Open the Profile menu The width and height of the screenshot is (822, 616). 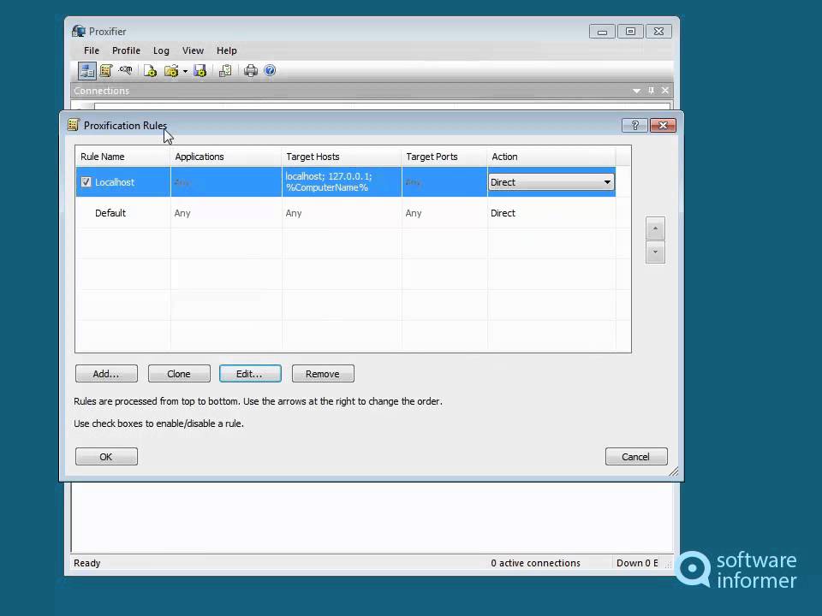click(126, 50)
